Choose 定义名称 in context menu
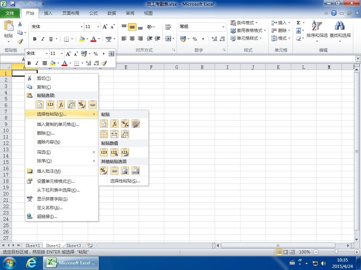This screenshot has height=270, width=361. (x=62, y=207)
